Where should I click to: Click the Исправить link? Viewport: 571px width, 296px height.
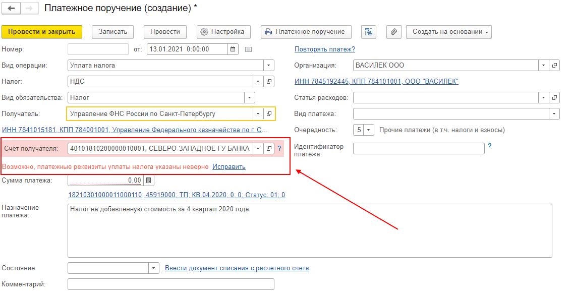tap(229, 166)
